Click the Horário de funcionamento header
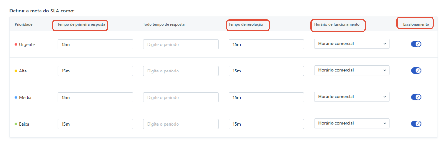This screenshot has width=441, height=143. click(337, 24)
